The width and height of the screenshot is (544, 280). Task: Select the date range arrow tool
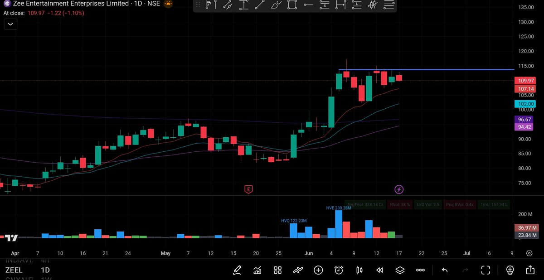(340, 5)
